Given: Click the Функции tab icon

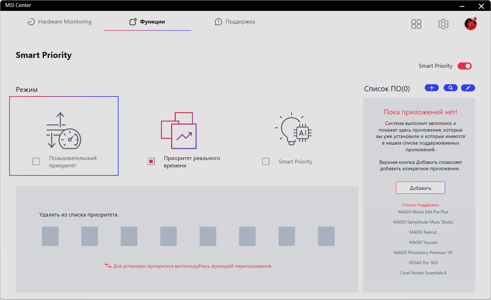Looking at the screenshot, I should coord(133,22).
